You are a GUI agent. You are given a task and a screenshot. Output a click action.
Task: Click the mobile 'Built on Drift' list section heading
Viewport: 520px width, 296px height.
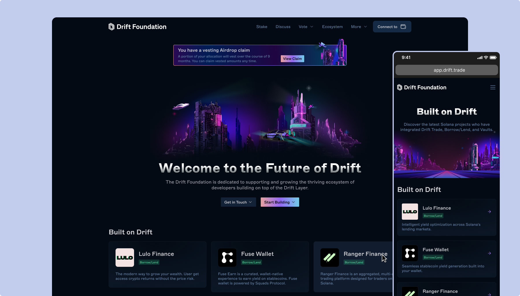tap(419, 190)
